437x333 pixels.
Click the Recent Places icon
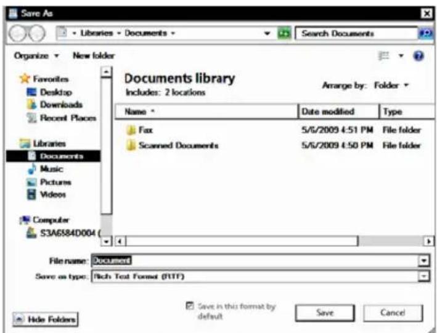[31, 118]
